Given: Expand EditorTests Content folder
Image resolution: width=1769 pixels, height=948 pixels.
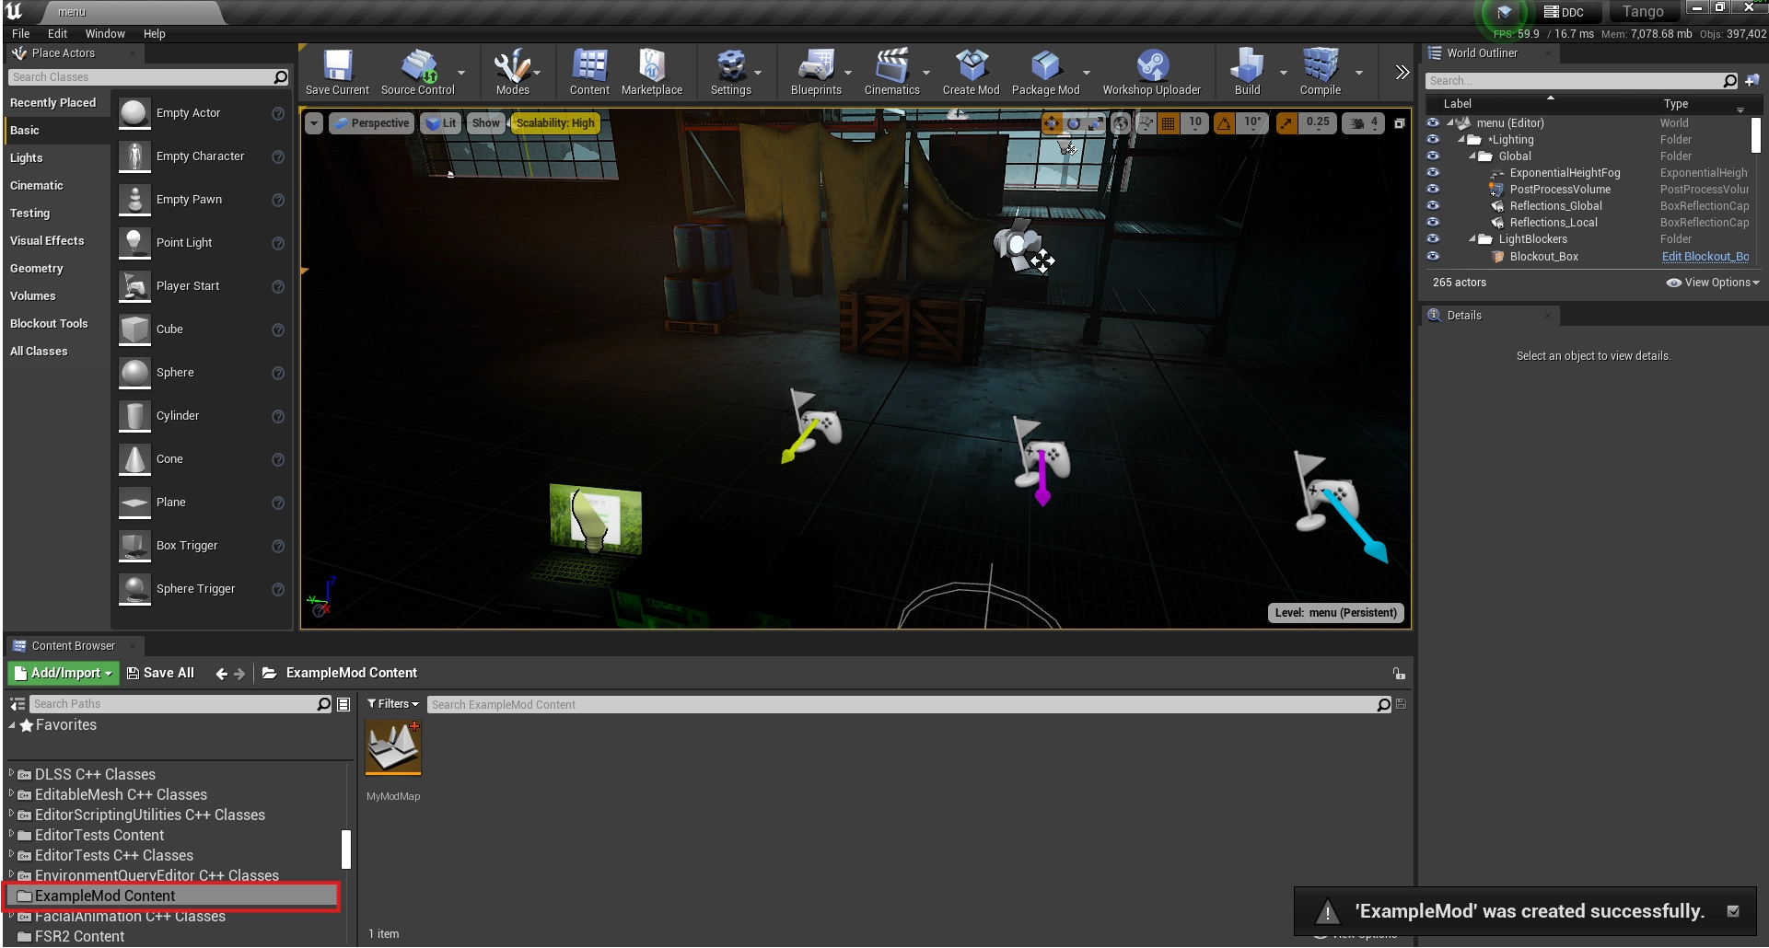Looking at the screenshot, I should (x=11, y=835).
